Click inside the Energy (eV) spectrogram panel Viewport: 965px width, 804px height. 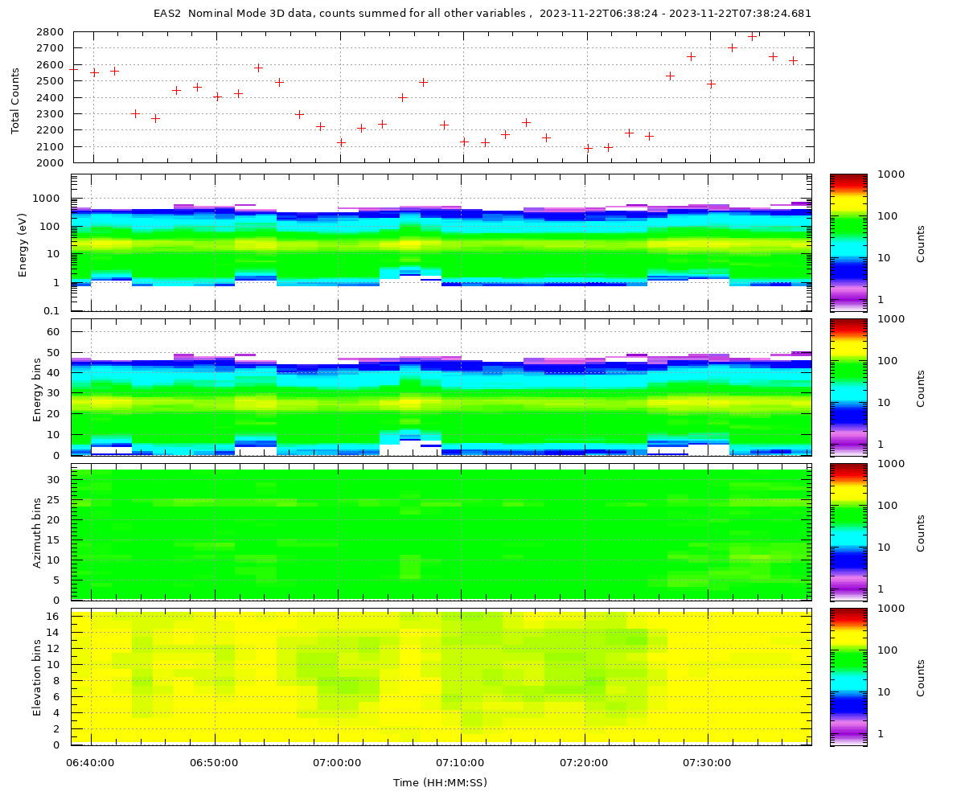pos(441,242)
